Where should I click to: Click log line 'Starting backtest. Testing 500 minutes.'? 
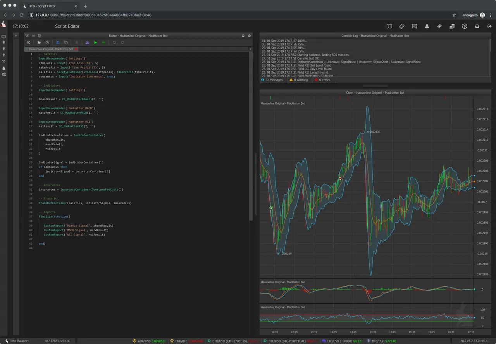click(x=306, y=55)
